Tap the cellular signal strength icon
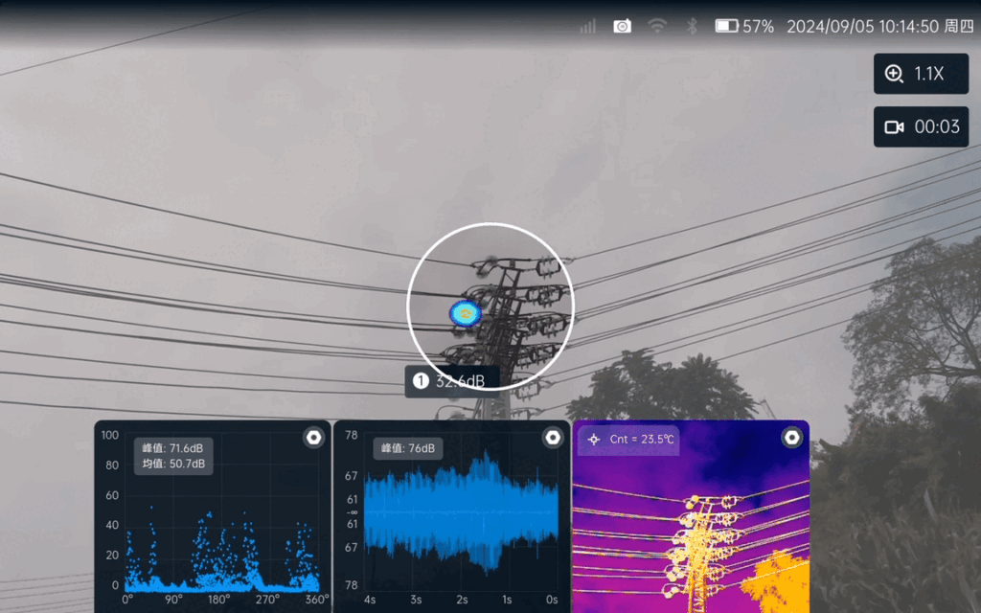This screenshot has height=613, width=981. (x=587, y=26)
